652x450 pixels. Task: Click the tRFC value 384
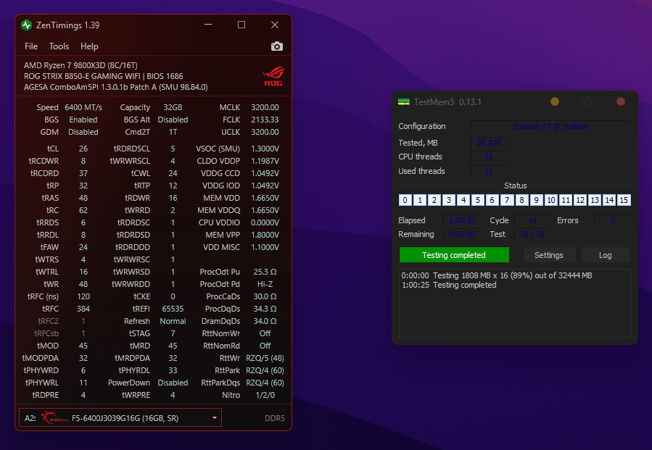point(83,309)
